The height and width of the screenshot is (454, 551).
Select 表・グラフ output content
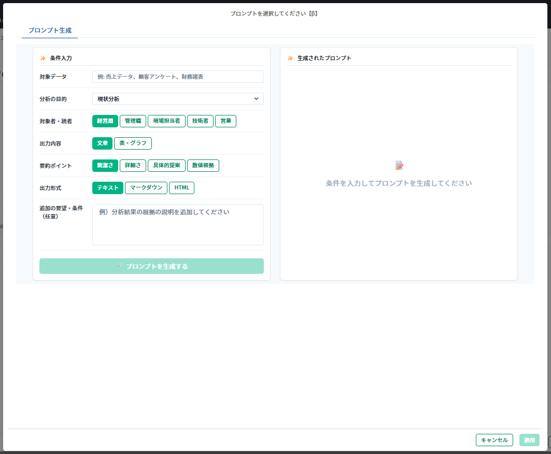[x=133, y=143]
